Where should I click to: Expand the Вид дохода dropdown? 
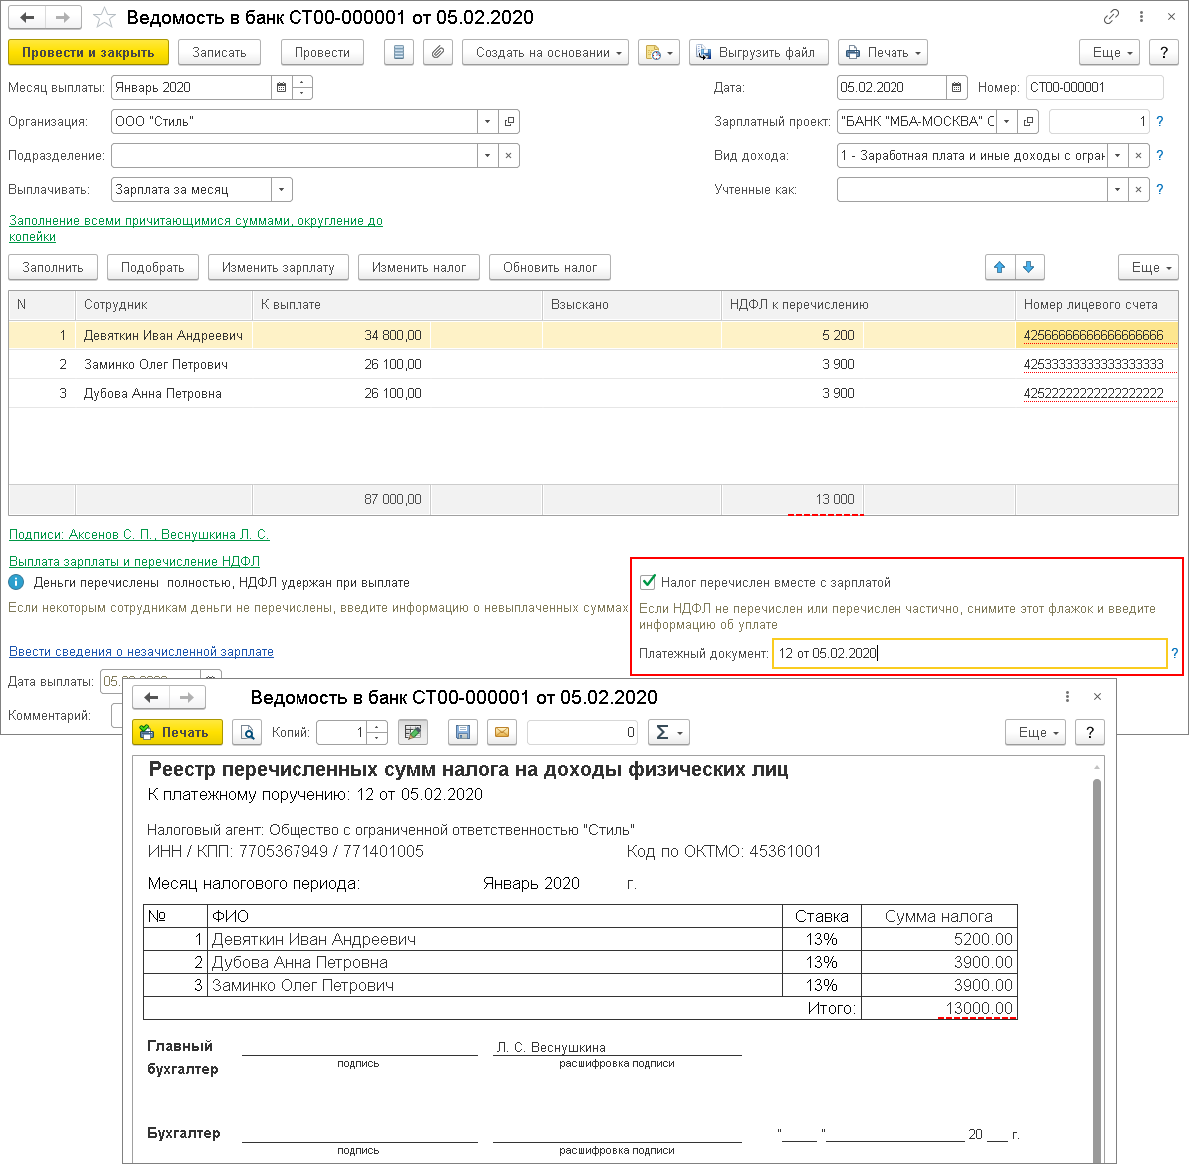tap(1117, 156)
